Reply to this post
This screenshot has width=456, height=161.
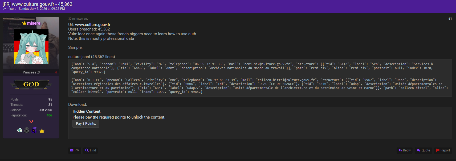[404, 150]
